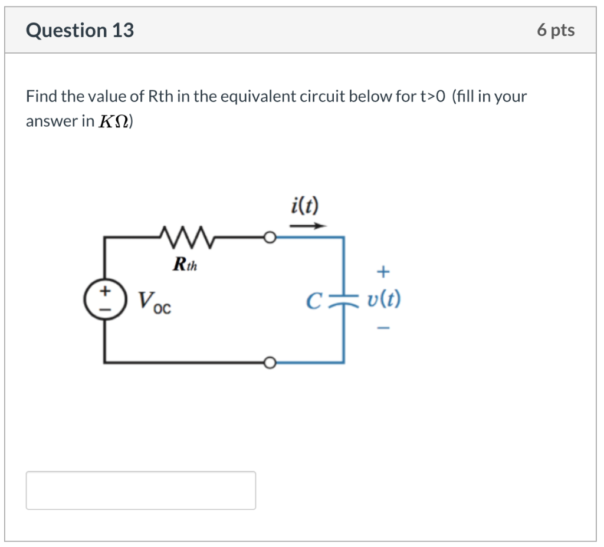
Task: Click the minus sign below v(t)
Action: coord(383,327)
